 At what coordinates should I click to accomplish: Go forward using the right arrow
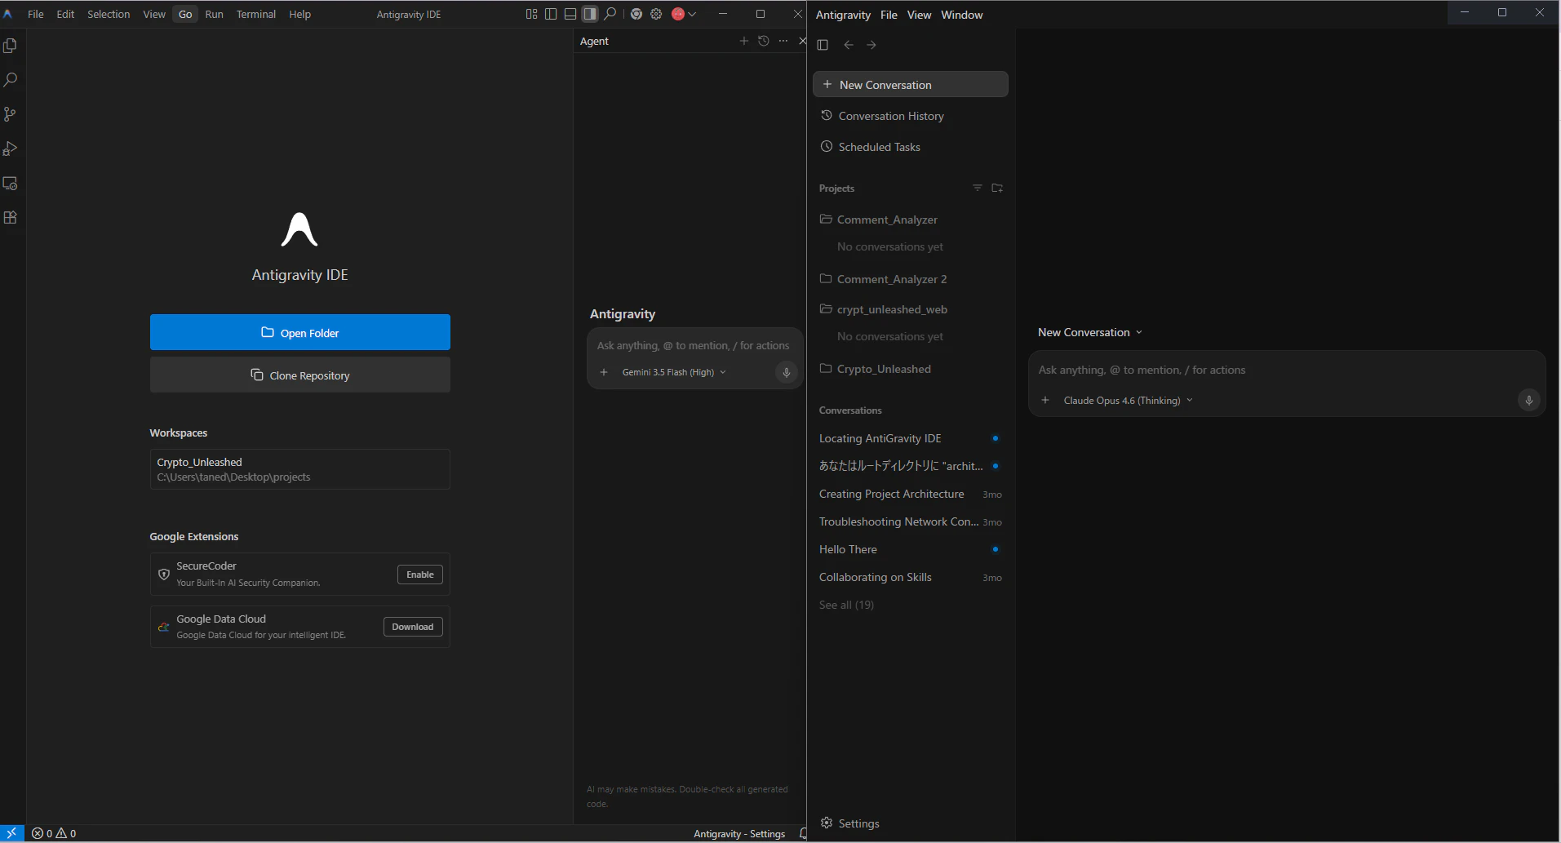coord(871,45)
